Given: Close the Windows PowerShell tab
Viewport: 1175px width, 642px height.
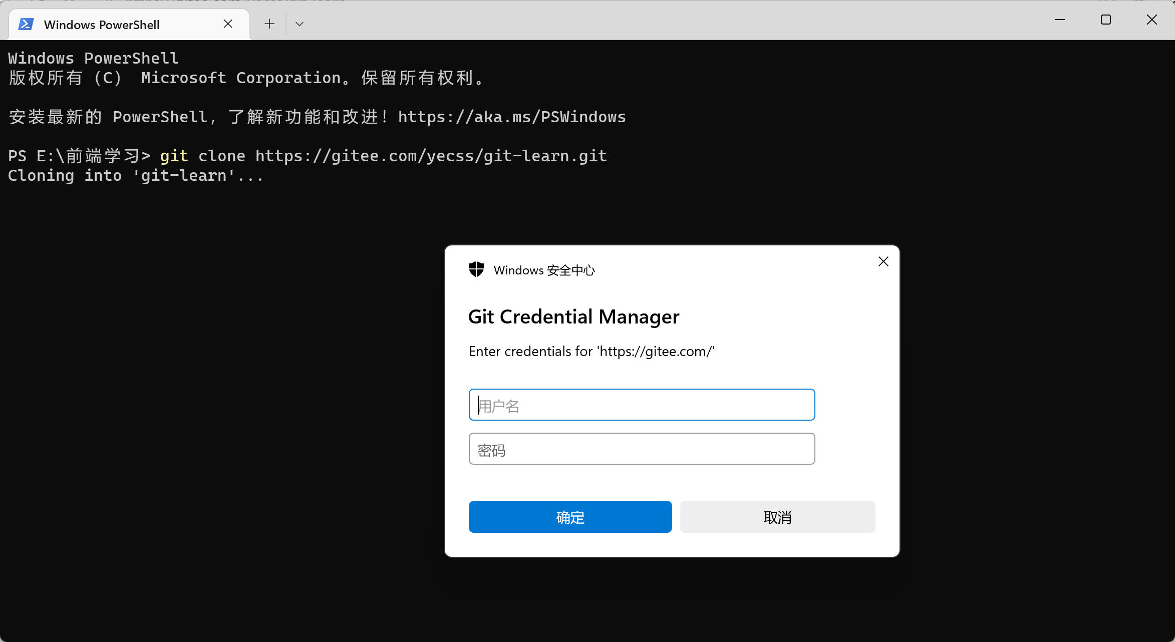Looking at the screenshot, I should [x=228, y=24].
